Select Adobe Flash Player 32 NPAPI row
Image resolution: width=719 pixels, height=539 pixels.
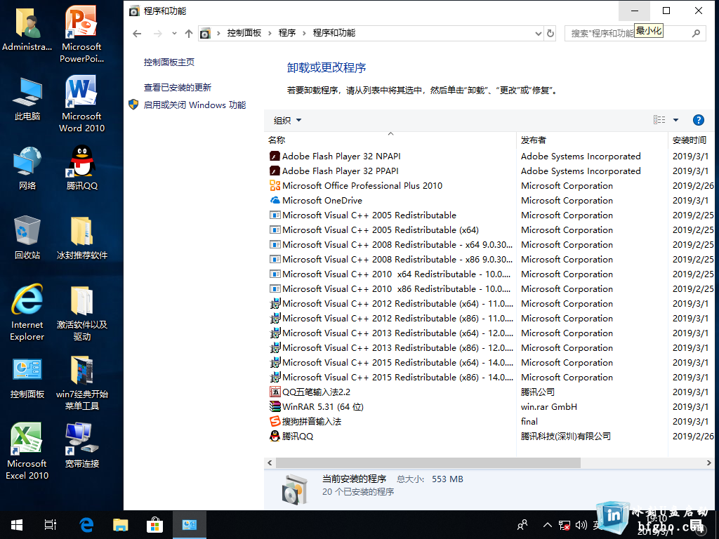pos(491,157)
